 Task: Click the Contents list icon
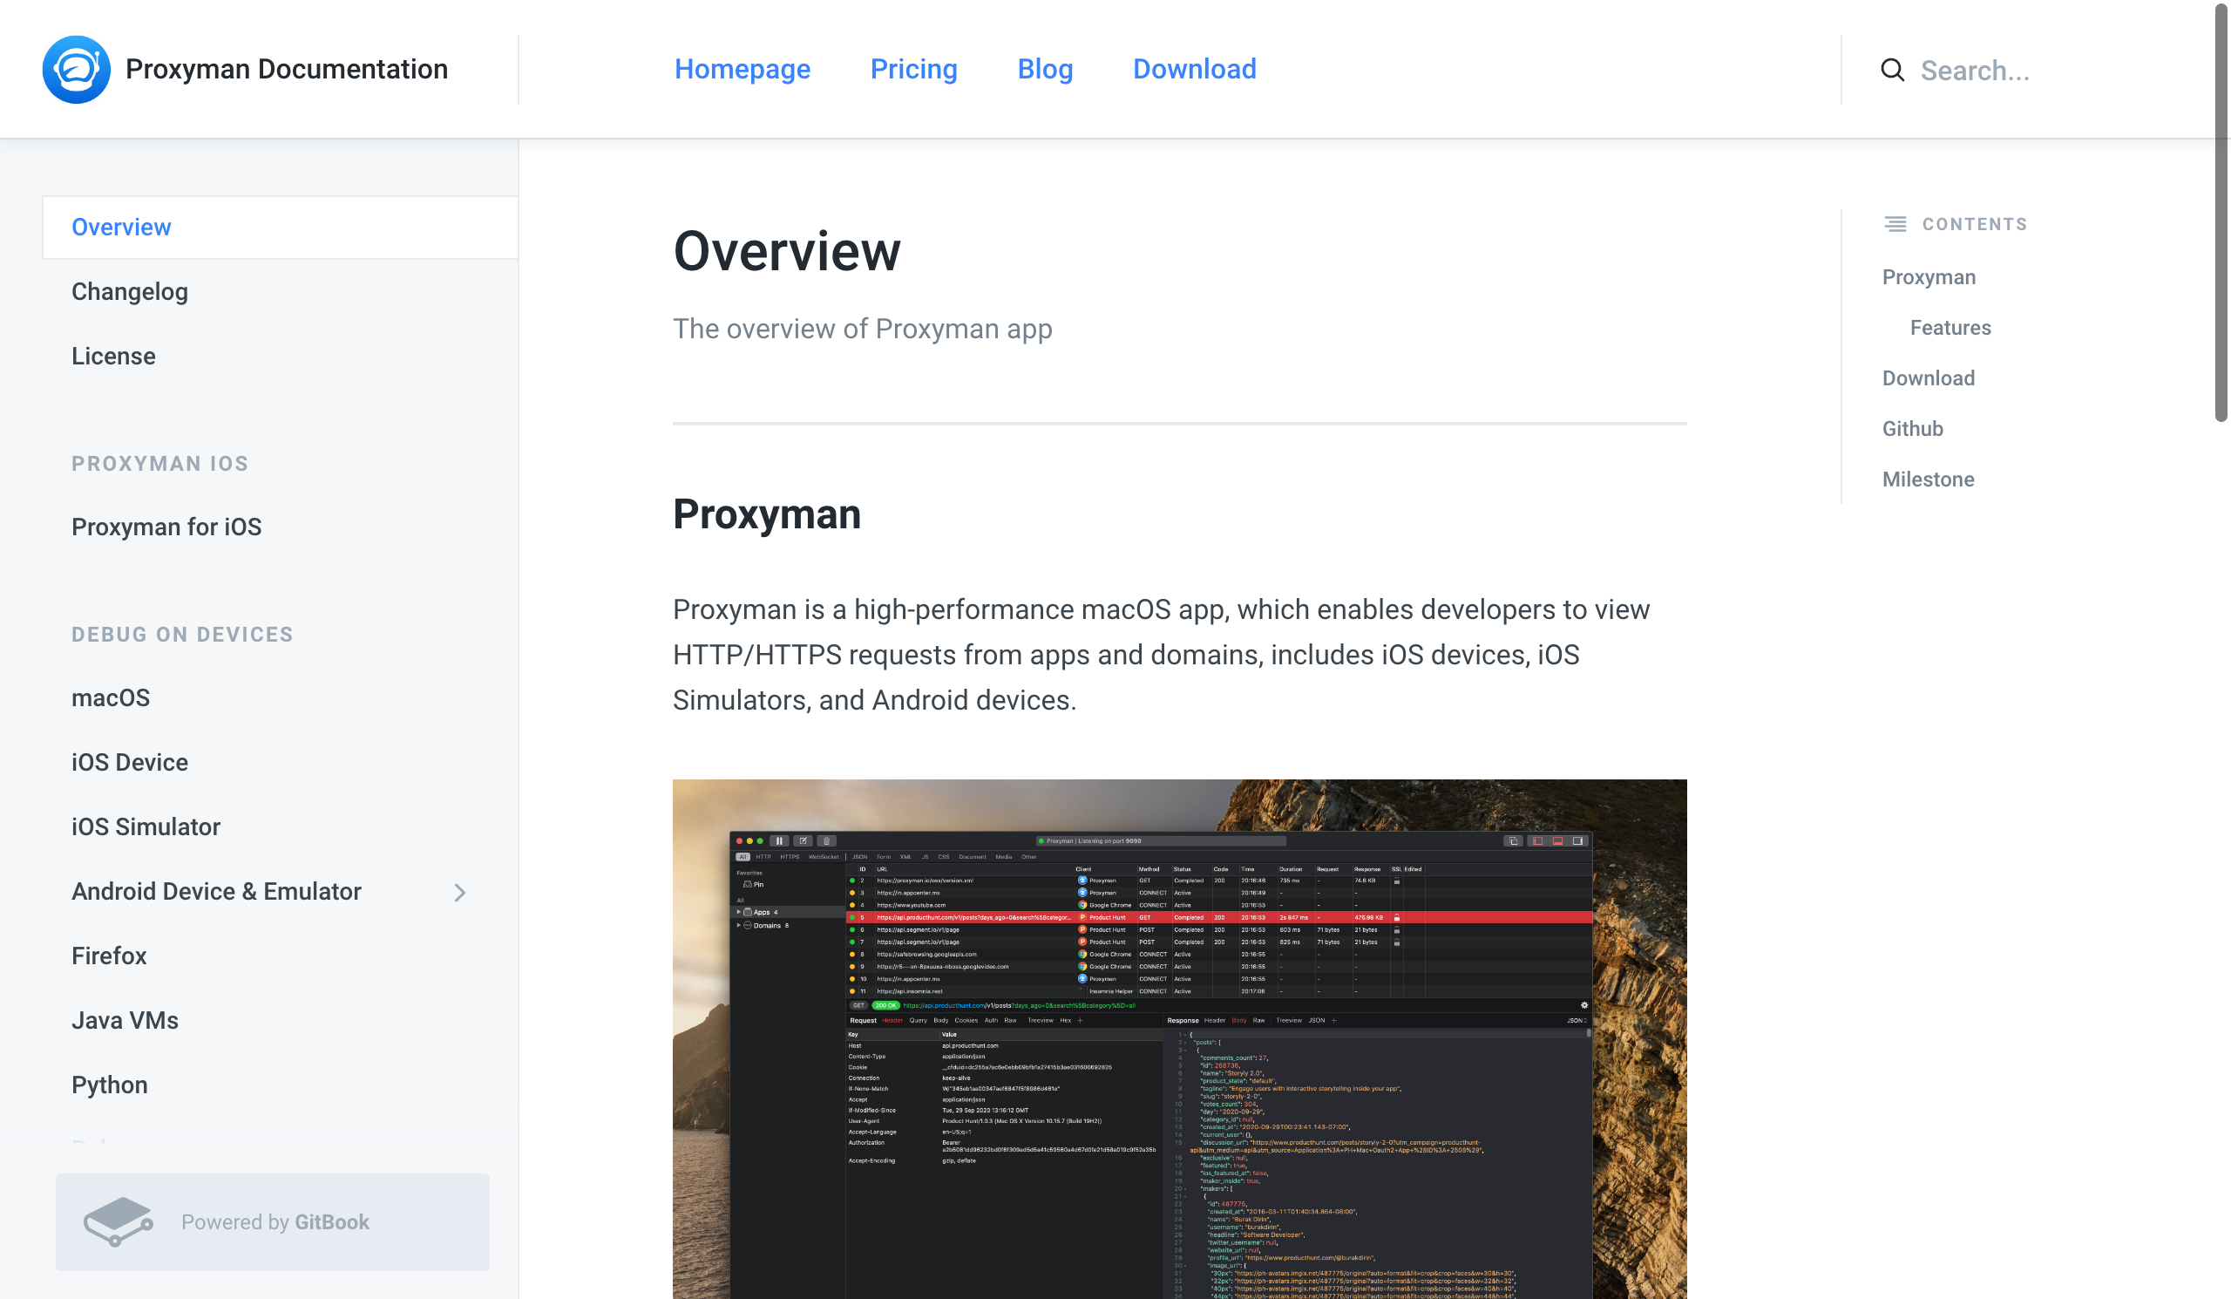[x=1895, y=224]
